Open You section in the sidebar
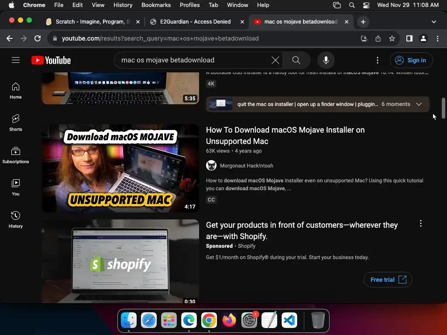 [x=16, y=188]
